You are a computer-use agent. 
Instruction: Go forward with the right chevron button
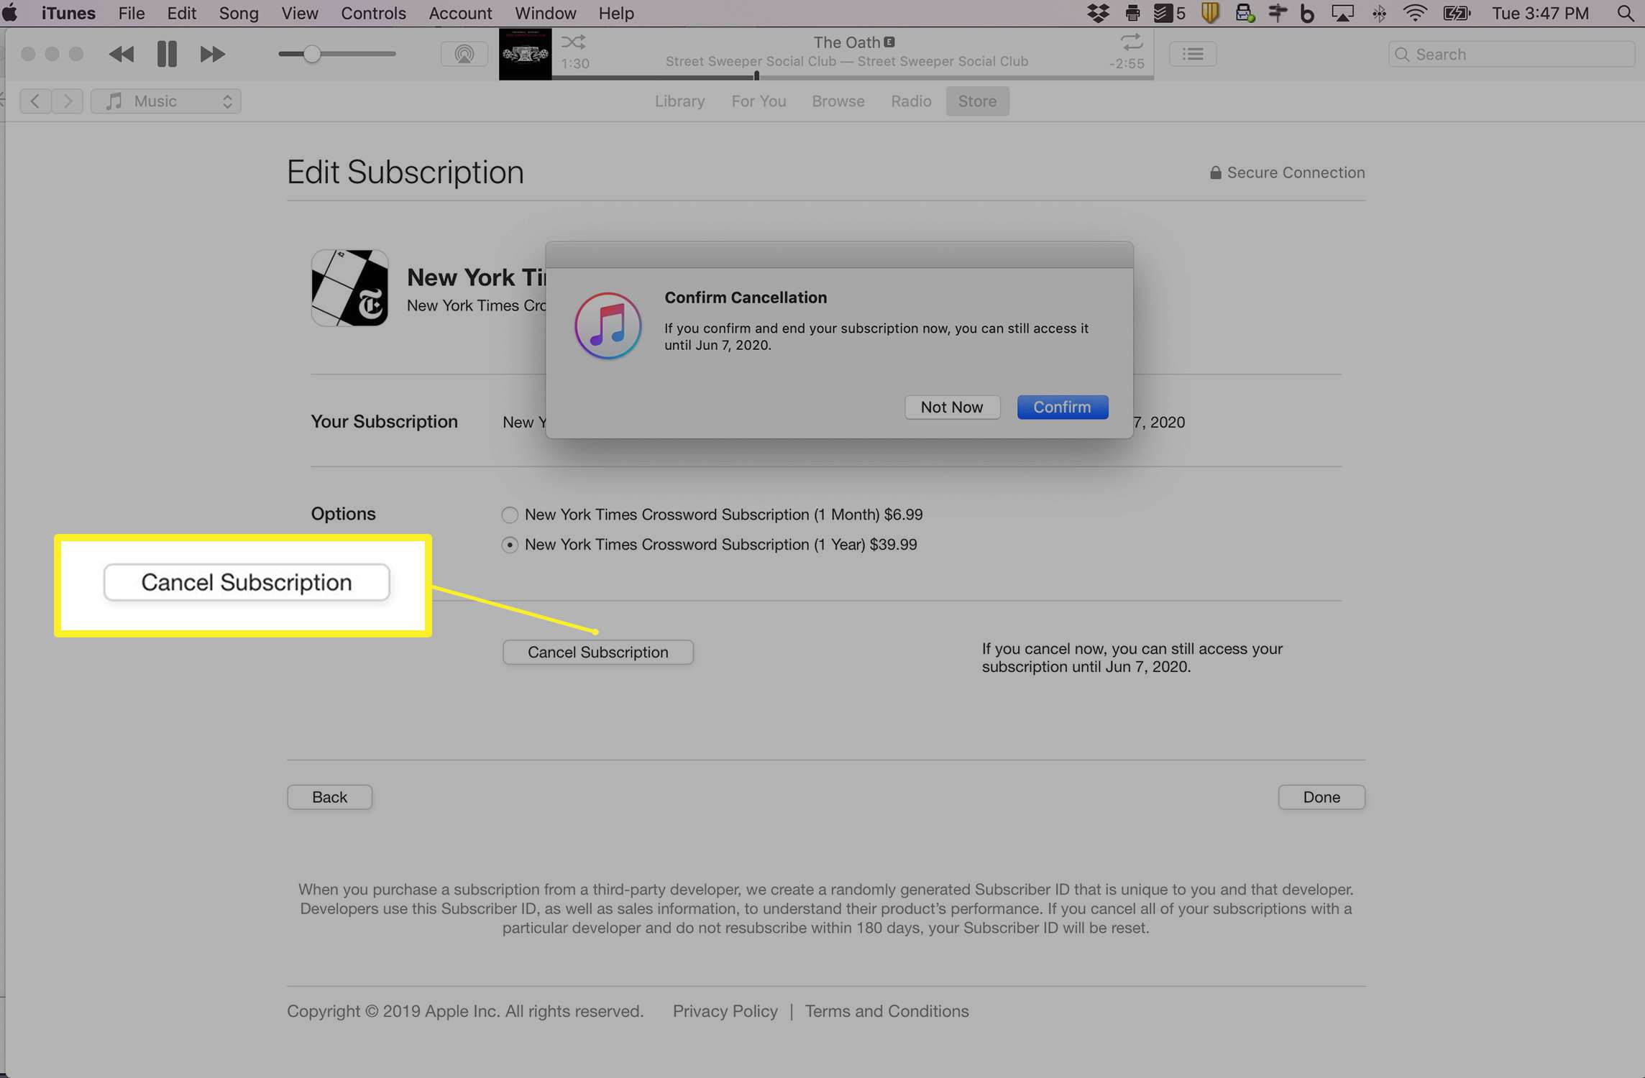[68, 101]
